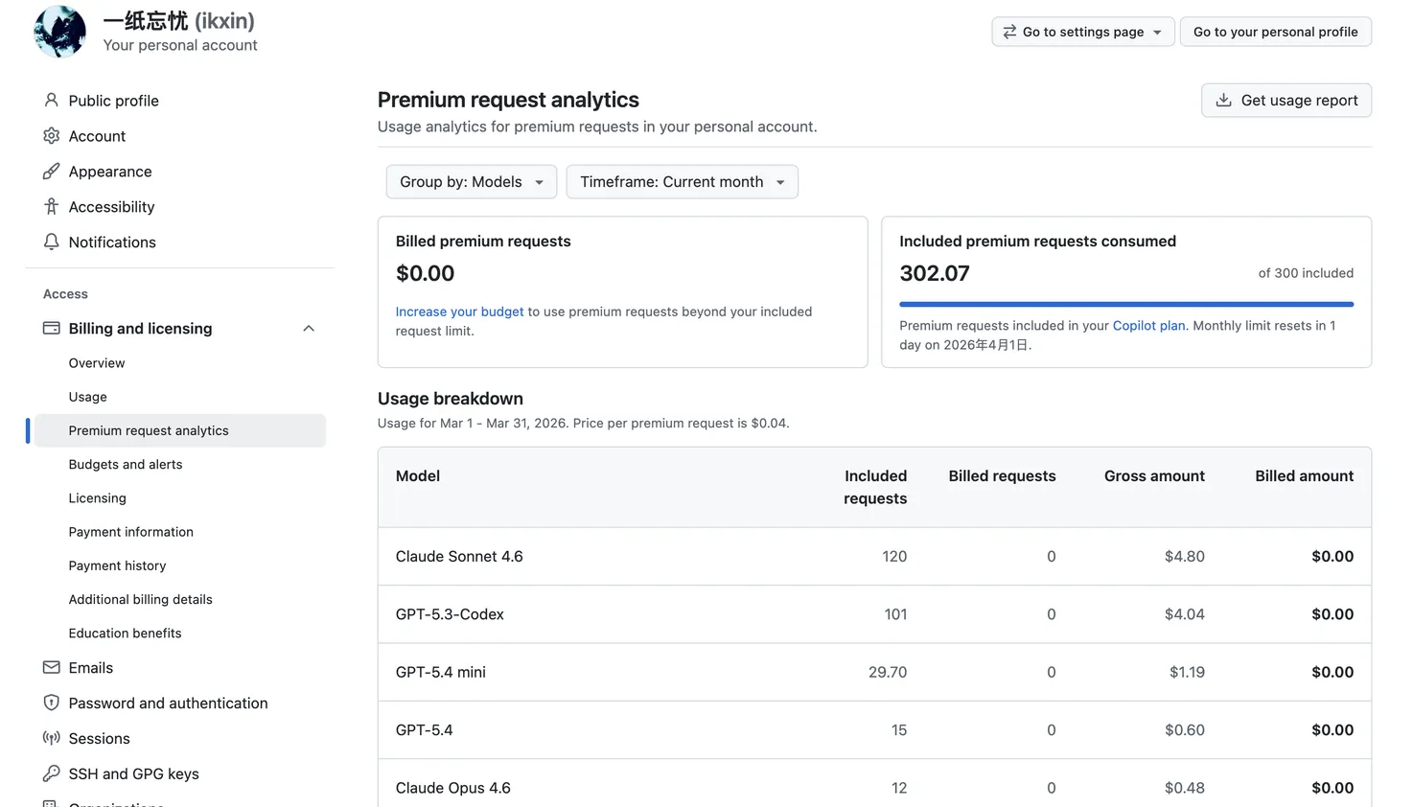Click the Billed amount column header
The height and width of the screenshot is (807, 1413).
pyautogui.click(x=1305, y=476)
